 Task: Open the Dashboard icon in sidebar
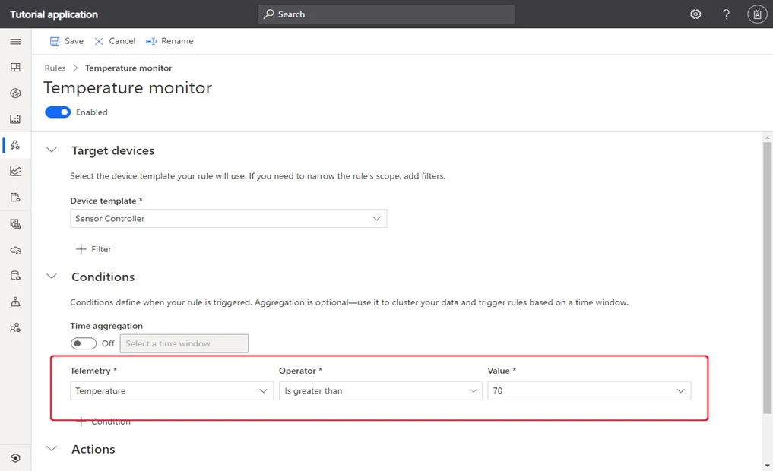click(15, 67)
